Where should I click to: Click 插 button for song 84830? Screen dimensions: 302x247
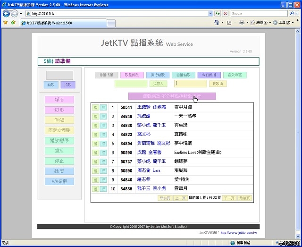click(103, 126)
